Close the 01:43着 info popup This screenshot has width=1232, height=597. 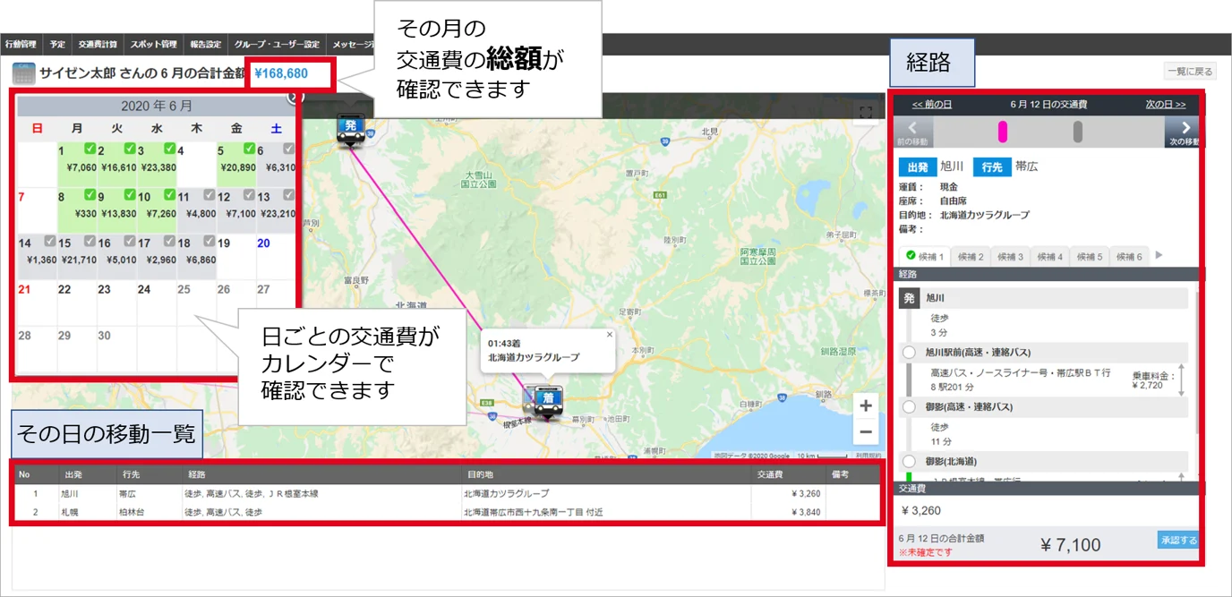click(x=610, y=335)
